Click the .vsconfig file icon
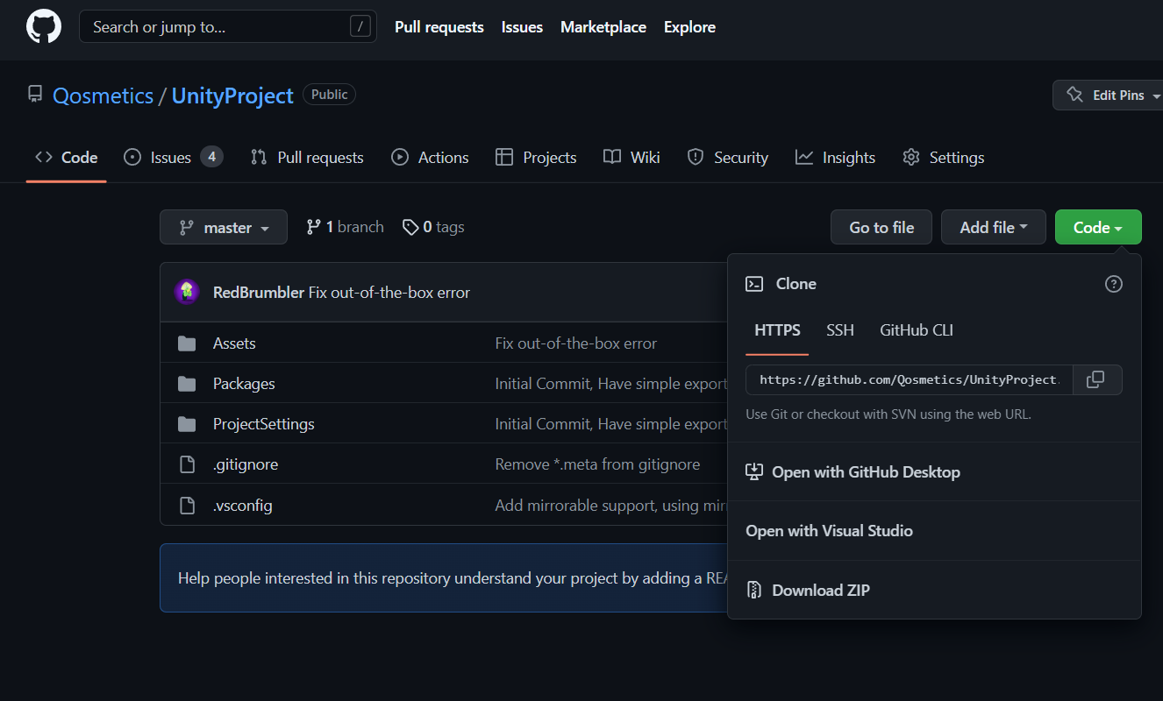Screen dimensions: 1163x701 (x=187, y=506)
